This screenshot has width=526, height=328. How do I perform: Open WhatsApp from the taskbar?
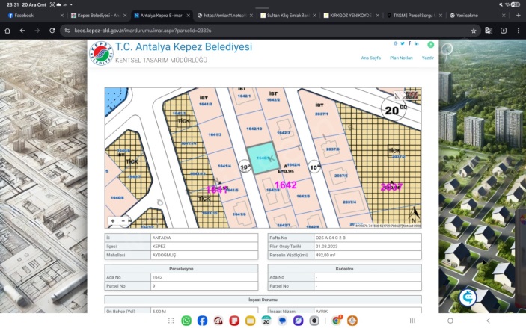click(x=186, y=321)
